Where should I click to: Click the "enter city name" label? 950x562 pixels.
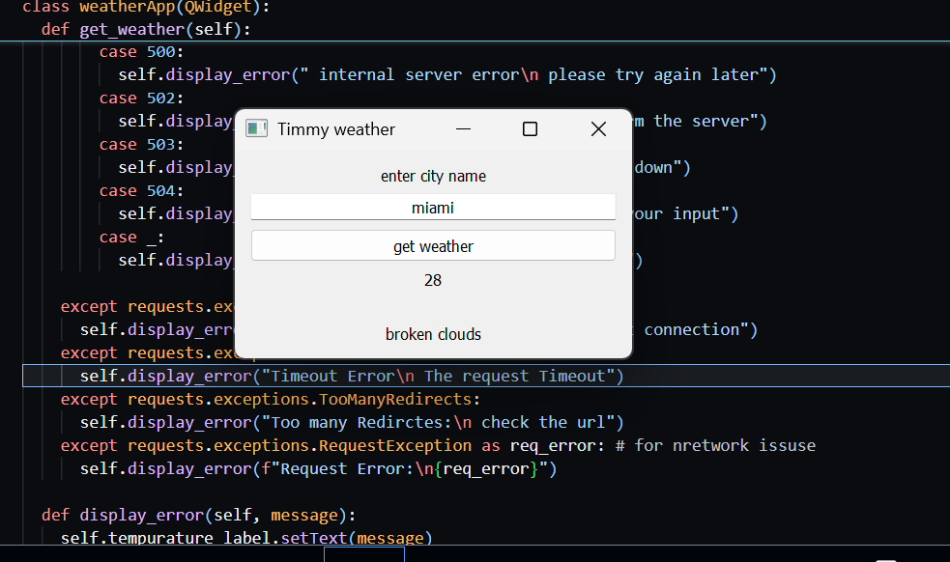tap(433, 177)
